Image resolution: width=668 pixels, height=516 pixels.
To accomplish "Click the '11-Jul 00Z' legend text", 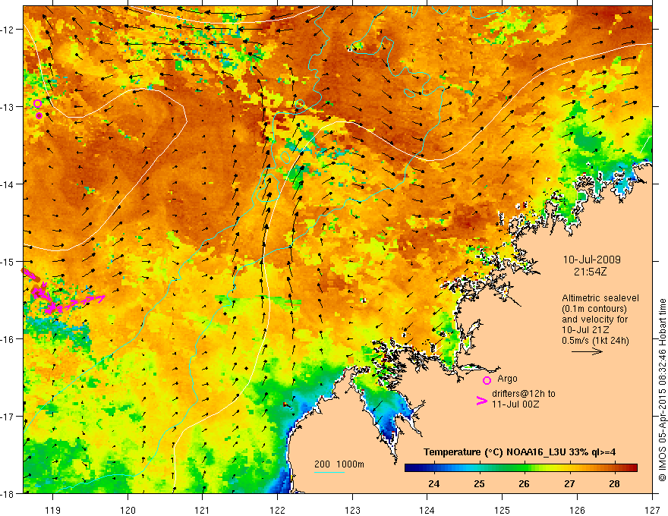I will (515, 404).
